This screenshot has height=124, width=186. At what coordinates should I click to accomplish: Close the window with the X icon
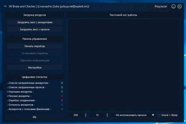(179, 6)
